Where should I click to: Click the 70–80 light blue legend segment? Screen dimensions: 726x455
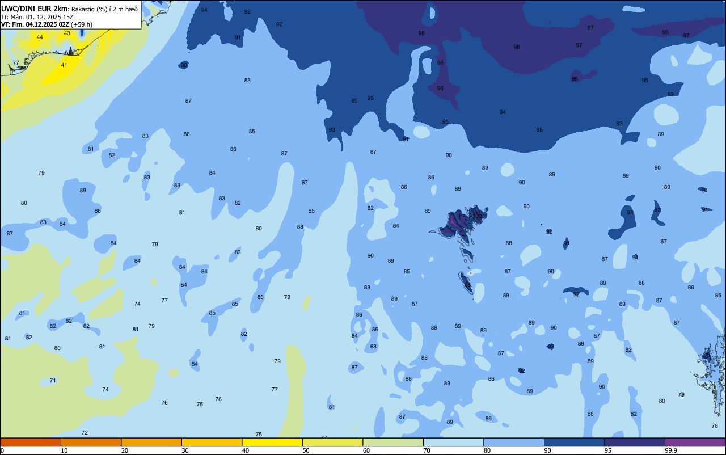click(x=453, y=442)
